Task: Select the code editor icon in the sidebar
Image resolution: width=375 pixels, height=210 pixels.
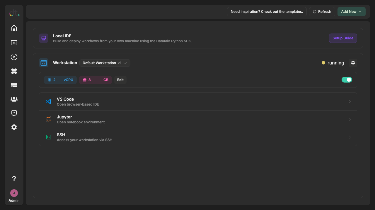Action: (x=14, y=42)
